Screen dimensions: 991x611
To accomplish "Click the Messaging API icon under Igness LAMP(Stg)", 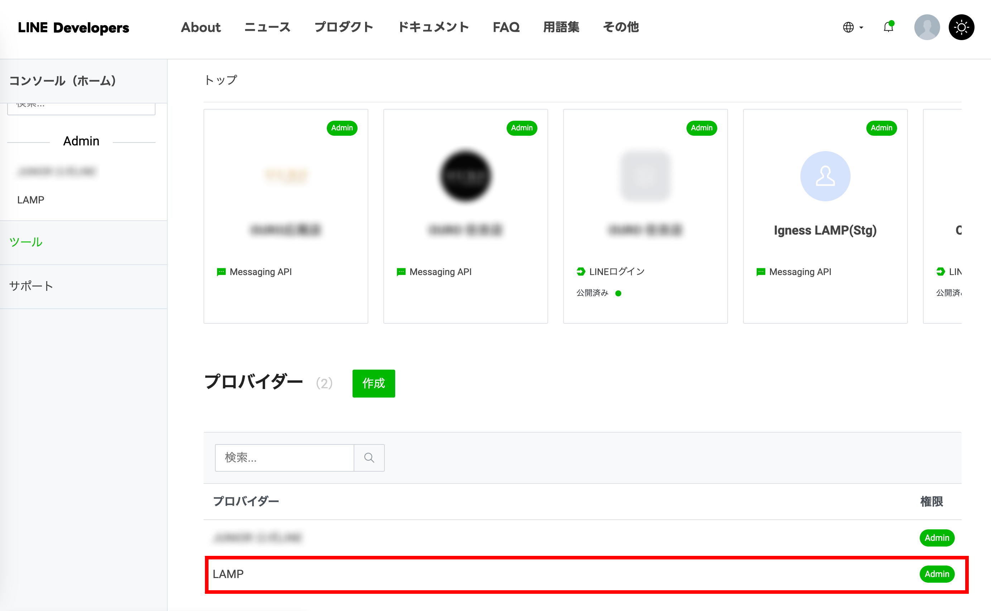I will [x=761, y=272].
